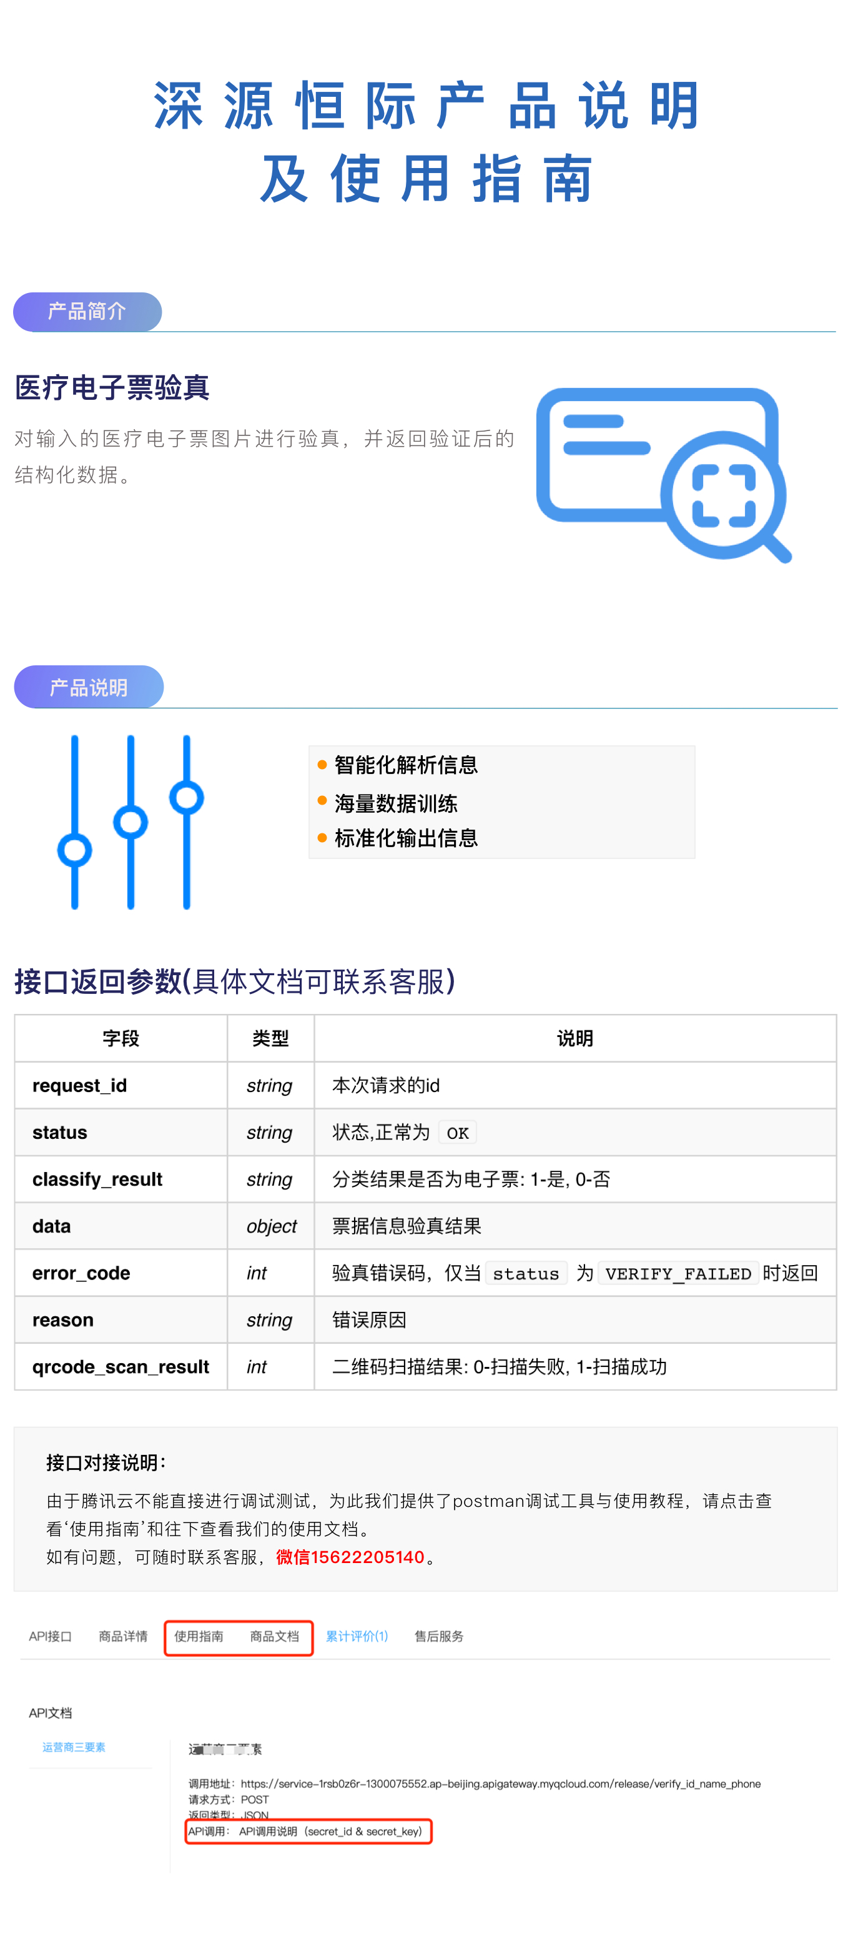Image resolution: width=848 pixels, height=1936 pixels.
Task: Click the 分类结果是否为电子票 description
Action: (x=471, y=1179)
